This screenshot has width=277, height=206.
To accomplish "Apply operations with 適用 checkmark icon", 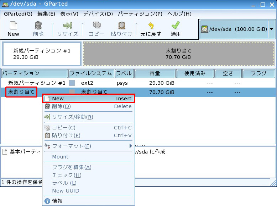I will [x=176, y=26].
